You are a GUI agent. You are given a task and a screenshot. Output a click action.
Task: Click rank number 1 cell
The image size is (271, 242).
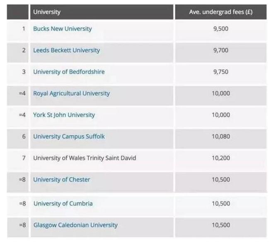pos(24,29)
